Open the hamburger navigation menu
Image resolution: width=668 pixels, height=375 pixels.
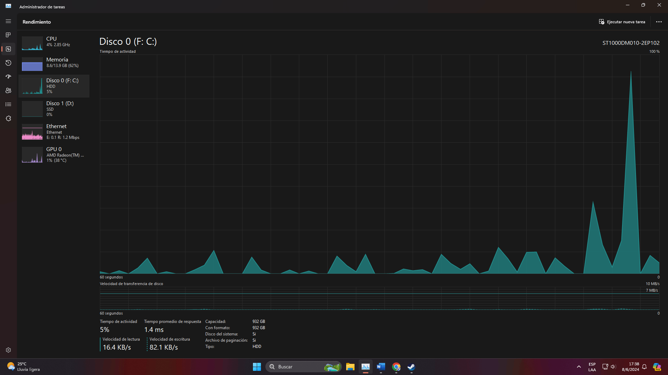tap(8, 21)
